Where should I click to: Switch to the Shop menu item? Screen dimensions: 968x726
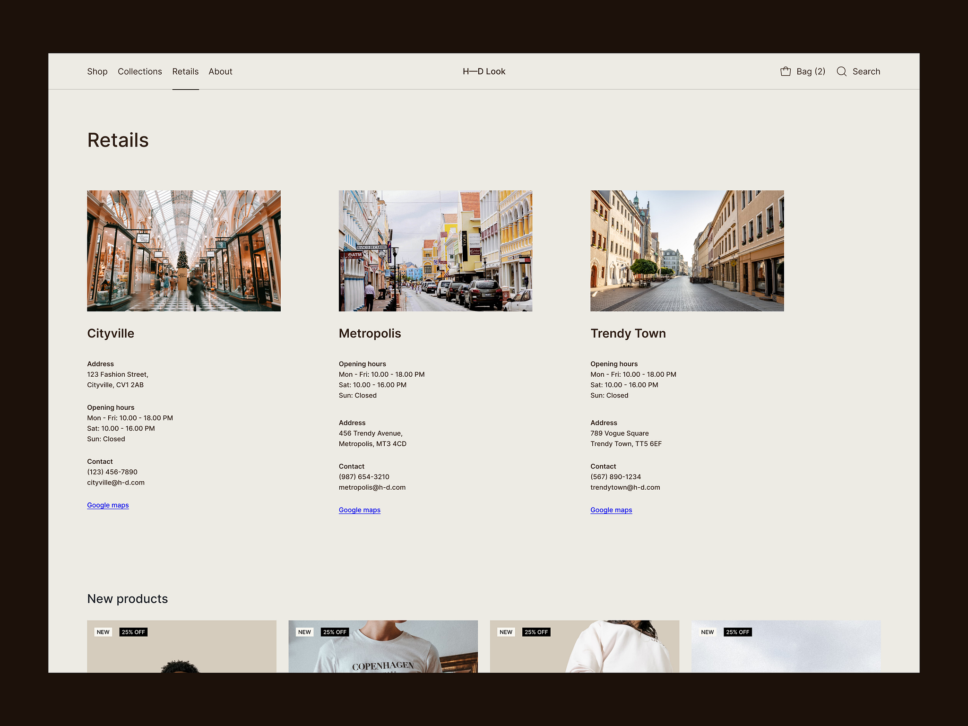[97, 71]
